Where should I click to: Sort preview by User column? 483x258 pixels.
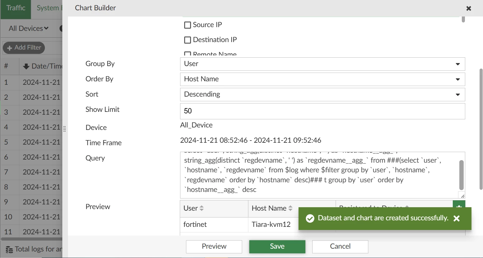tap(202, 208)
